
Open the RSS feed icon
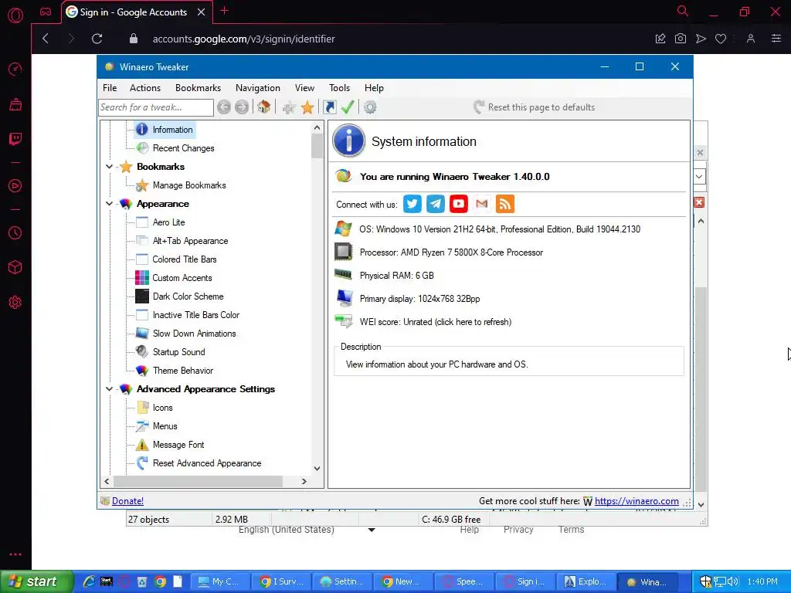tap(505, 204)
